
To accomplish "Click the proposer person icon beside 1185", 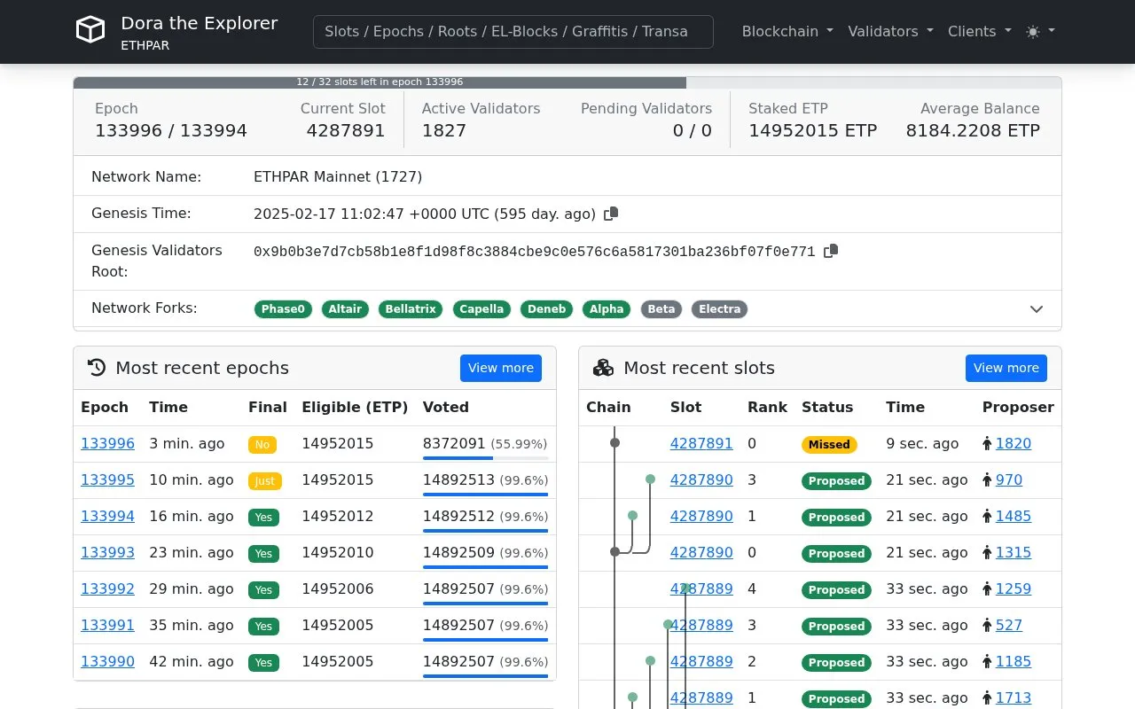I will pos(987,662).
